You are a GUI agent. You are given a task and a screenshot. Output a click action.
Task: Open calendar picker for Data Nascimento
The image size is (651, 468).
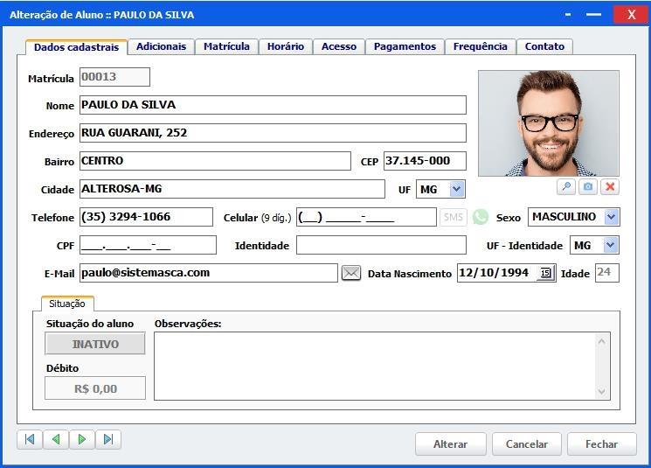point(545,273)
